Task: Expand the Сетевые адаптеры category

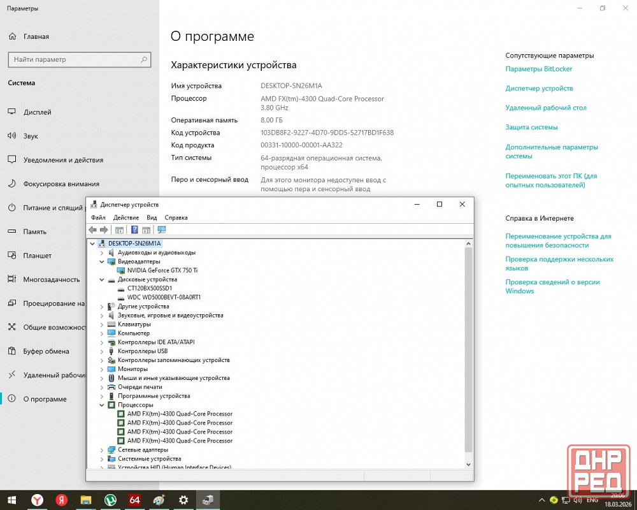Action: click(x=101, y=449)
